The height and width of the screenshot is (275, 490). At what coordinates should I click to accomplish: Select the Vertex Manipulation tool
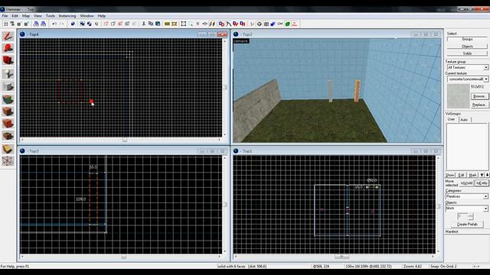pyautogui.click(x=8, y=161)
